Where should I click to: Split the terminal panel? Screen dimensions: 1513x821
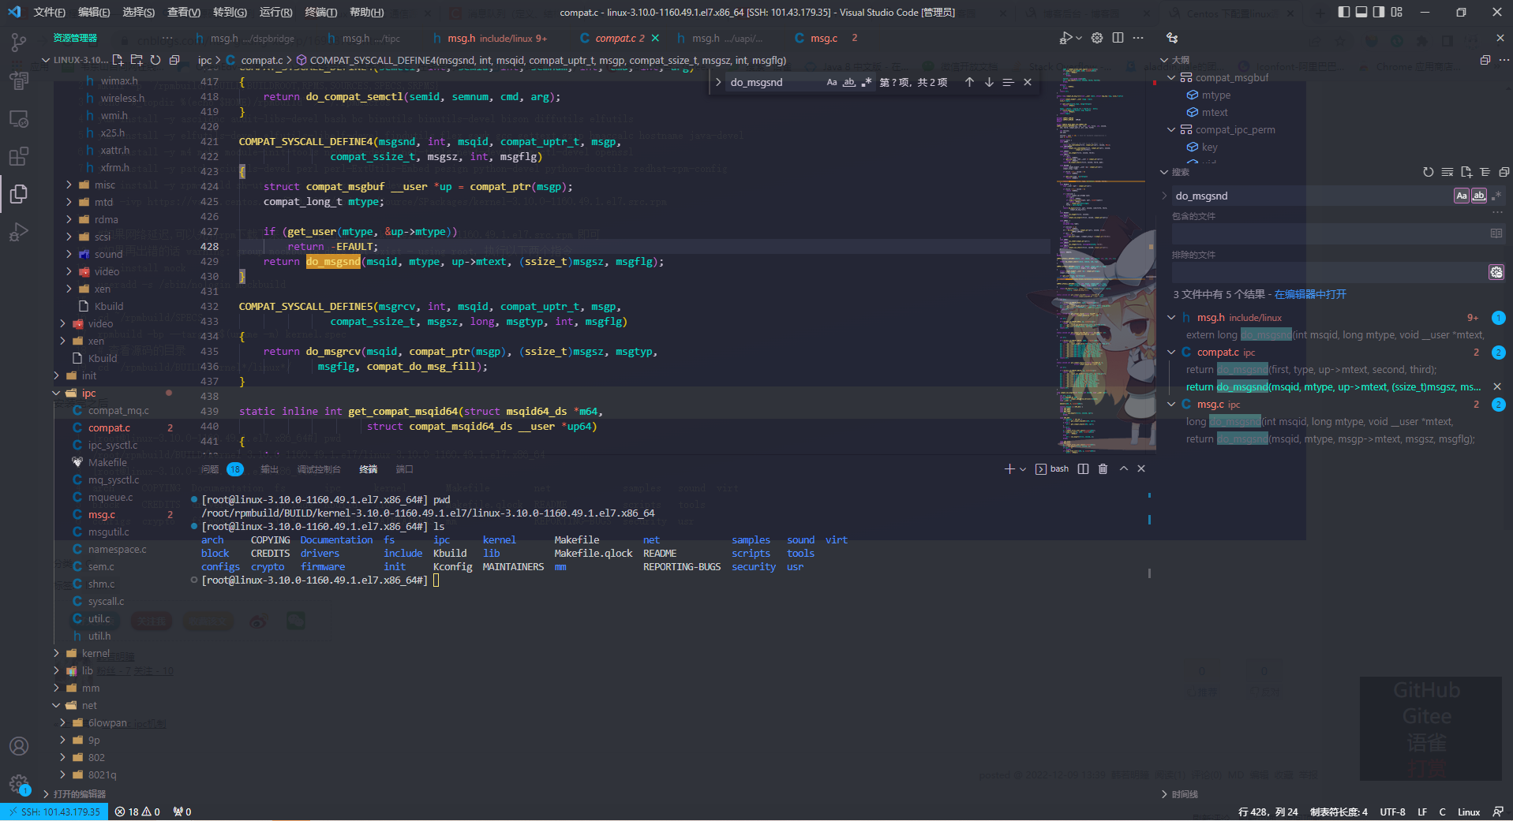click(x=1083, y=469)
